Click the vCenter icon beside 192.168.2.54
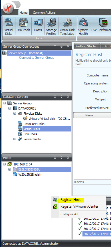Viewport: 111px width, 247px height. pyautogui.click(x=10, y=164)
